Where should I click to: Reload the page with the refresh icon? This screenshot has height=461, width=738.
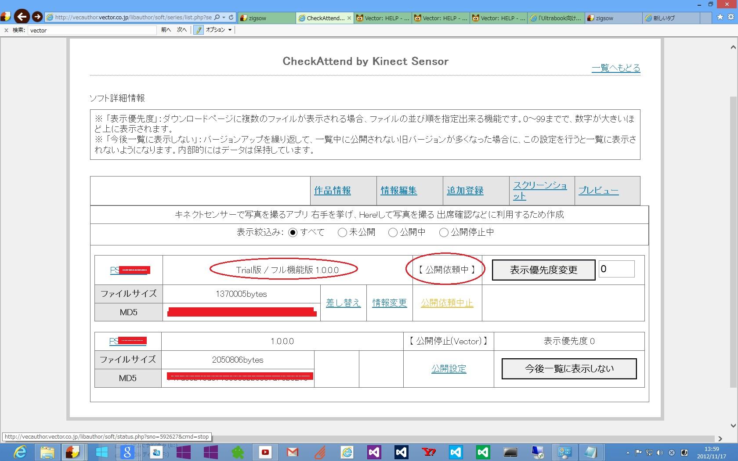[231, 18]
